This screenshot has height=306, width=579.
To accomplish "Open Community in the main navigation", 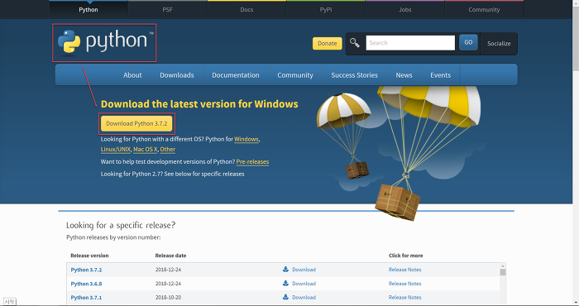I will pos(295,75).
